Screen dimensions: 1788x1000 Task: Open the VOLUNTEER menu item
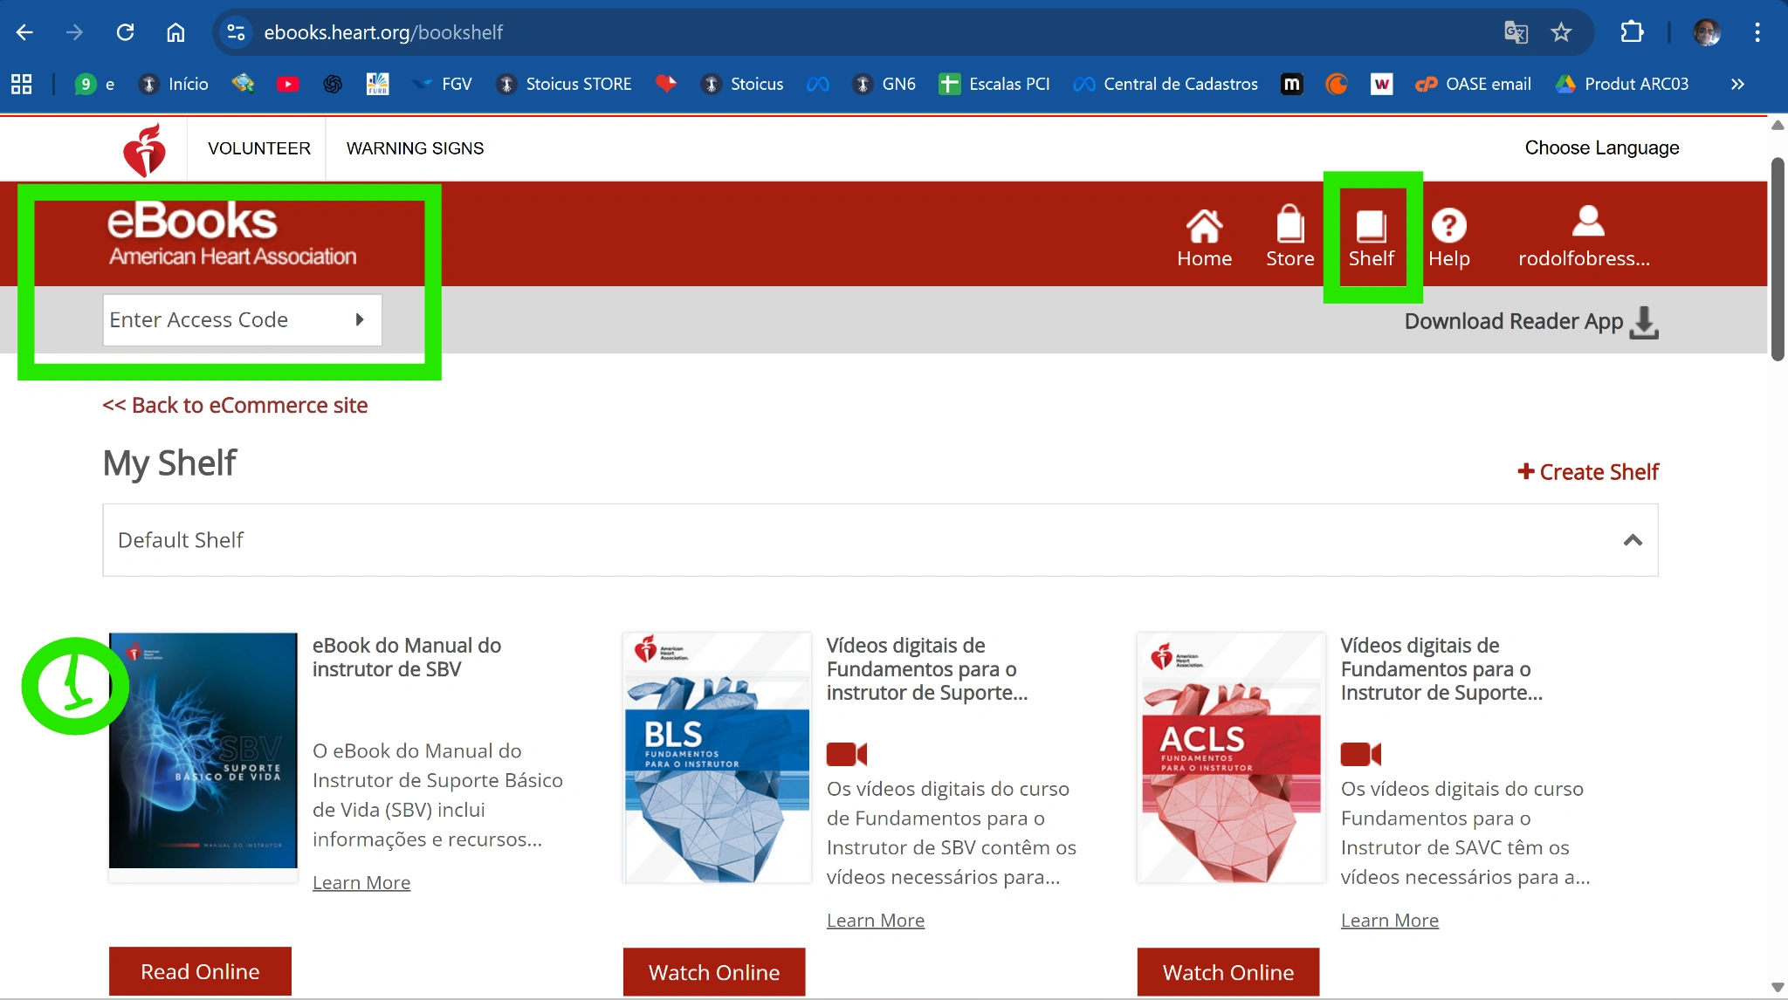point(258,148)
